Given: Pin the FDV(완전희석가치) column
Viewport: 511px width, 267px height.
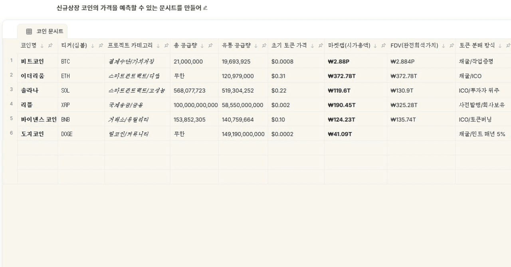Looking at the screenshot, I should coord(452,46).
